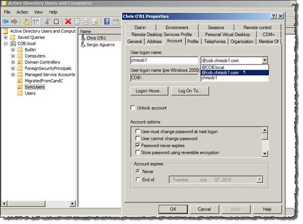Click the Cut scissors icon

pyautogui.click(x=47, y=22)
